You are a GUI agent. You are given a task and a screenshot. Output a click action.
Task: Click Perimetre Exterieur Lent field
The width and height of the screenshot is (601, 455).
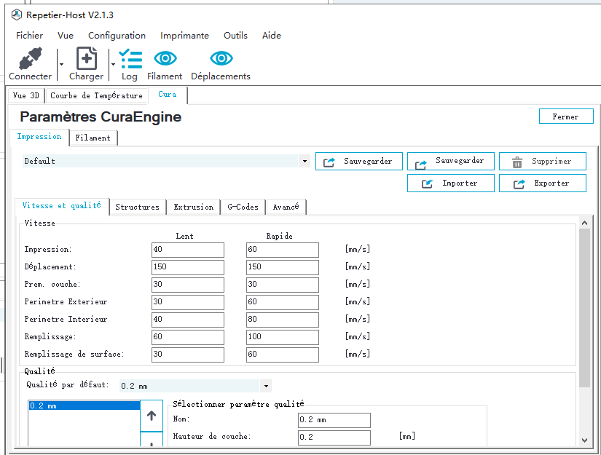(x=188, y=302)
